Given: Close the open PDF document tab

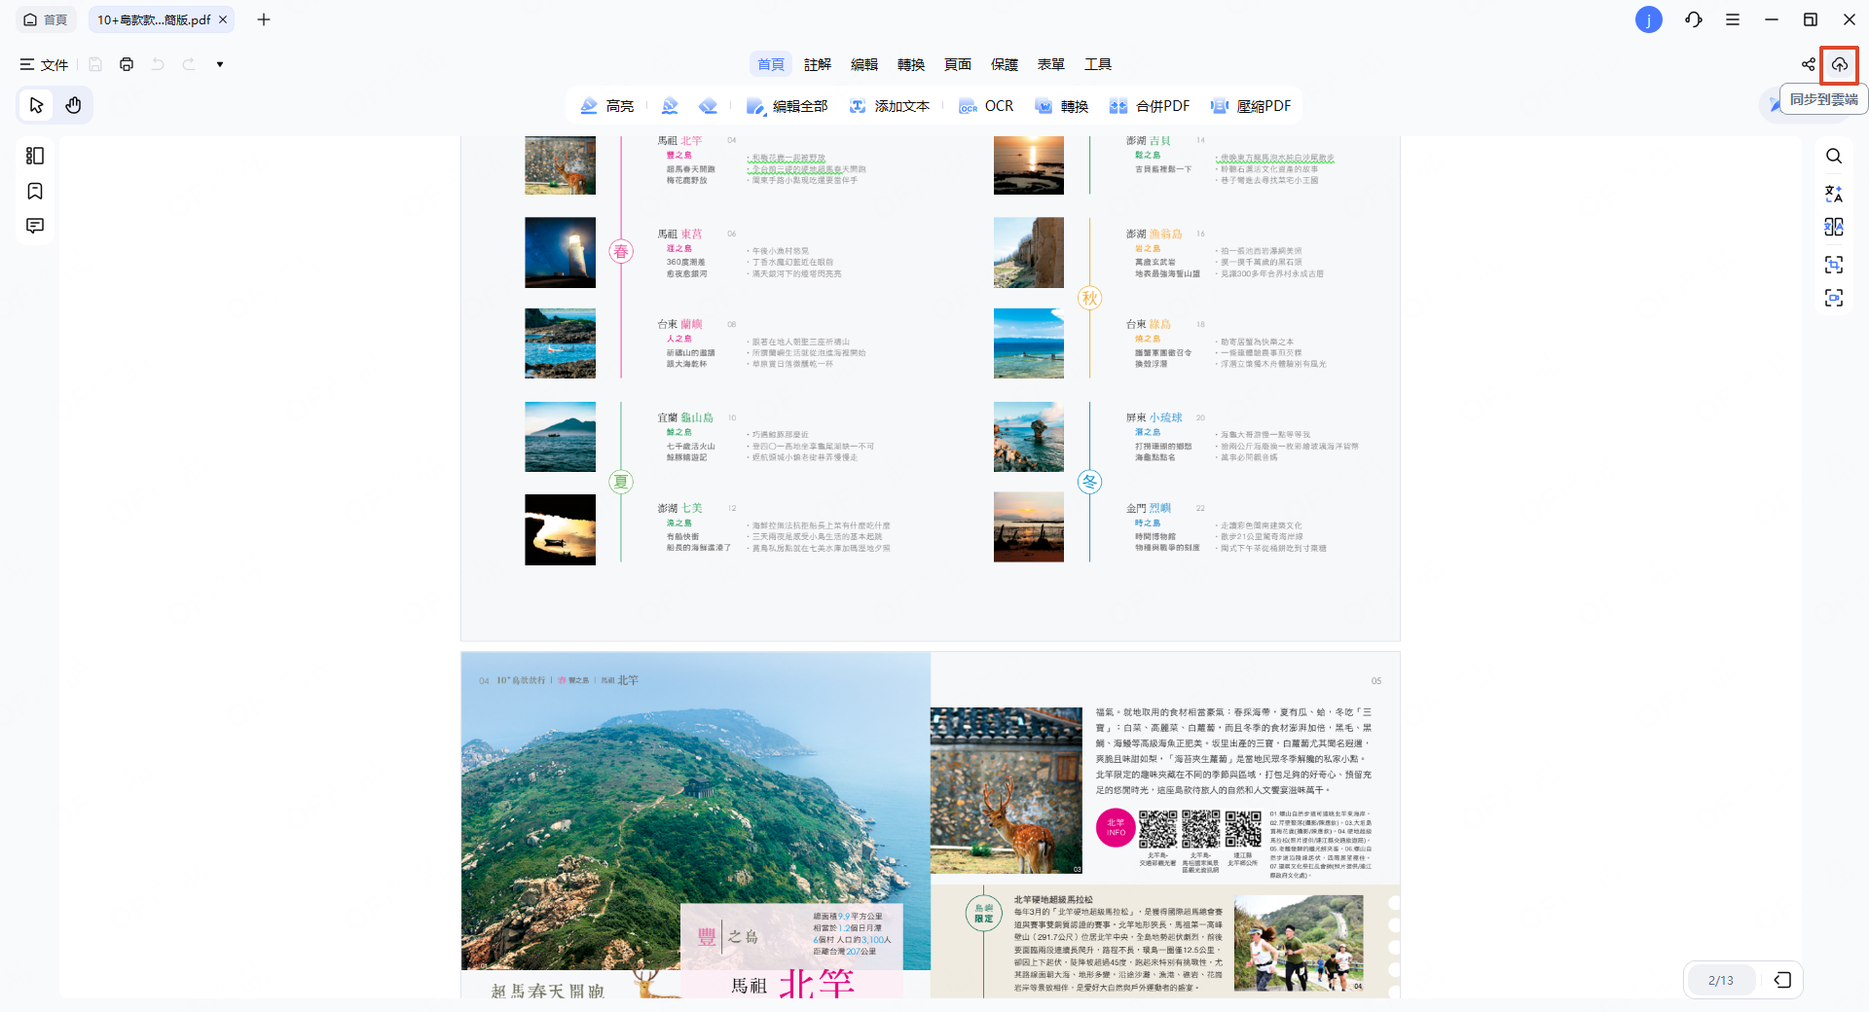Looking at the screenshot, I should (223, 19).
